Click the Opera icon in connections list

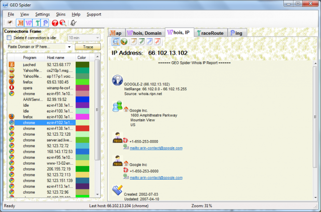(12, 88)
